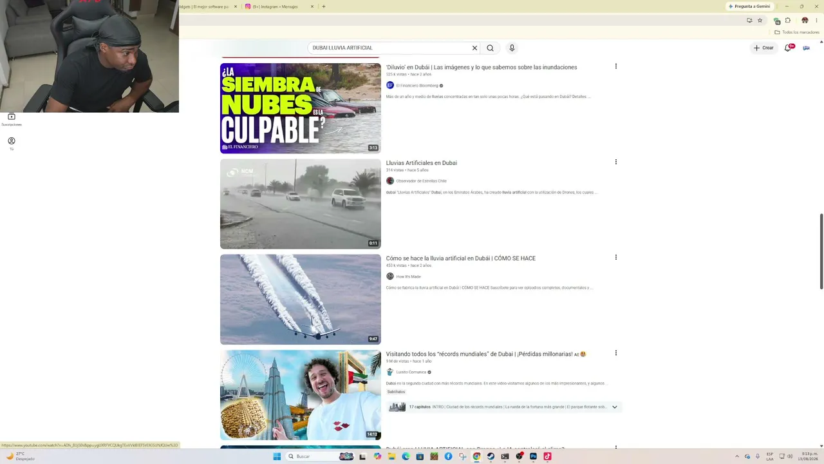Click the Crear button
This screenshot has height=464, width=824.
click(763, 48)
